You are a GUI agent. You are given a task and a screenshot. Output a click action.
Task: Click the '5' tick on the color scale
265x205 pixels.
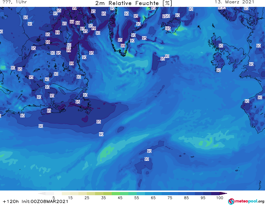pos(54,198)
